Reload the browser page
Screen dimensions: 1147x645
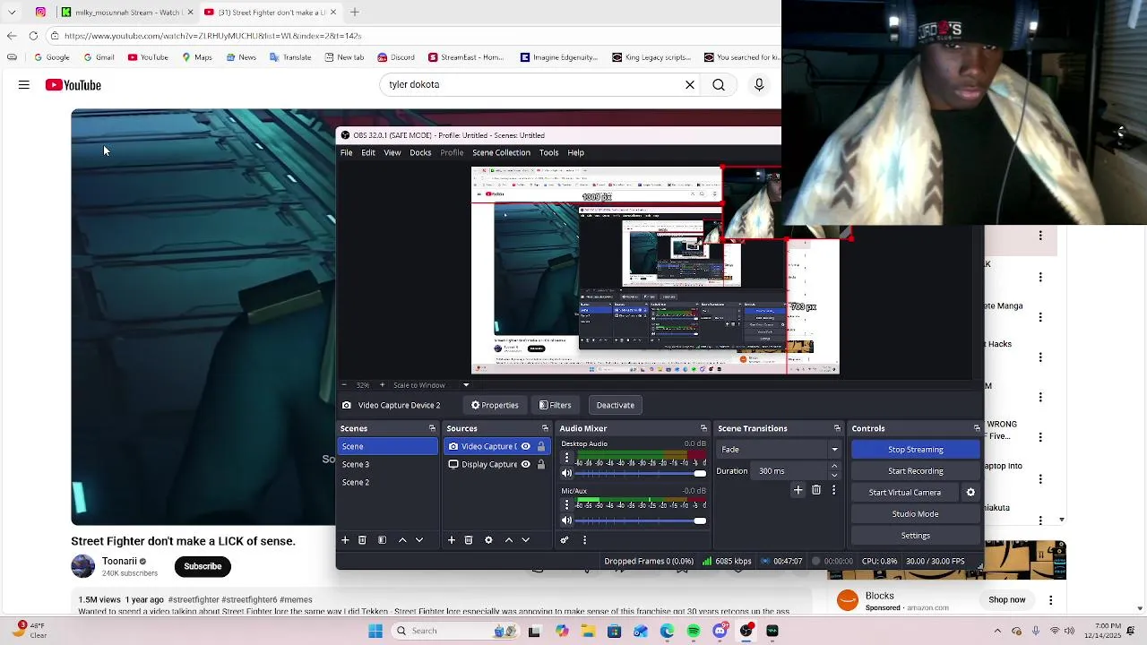33,36
